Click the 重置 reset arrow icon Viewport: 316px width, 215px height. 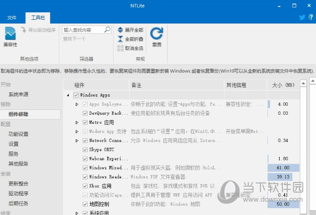point(156,34)
